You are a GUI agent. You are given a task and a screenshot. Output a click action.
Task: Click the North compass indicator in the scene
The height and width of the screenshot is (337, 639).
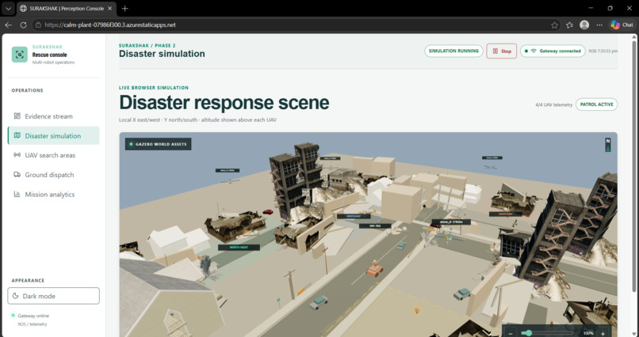607,145
